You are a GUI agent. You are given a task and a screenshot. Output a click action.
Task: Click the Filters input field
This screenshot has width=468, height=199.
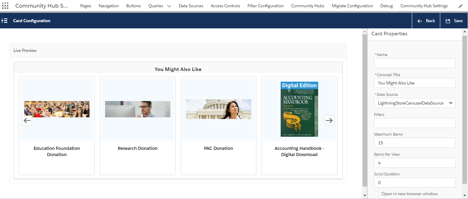point(415,123)
